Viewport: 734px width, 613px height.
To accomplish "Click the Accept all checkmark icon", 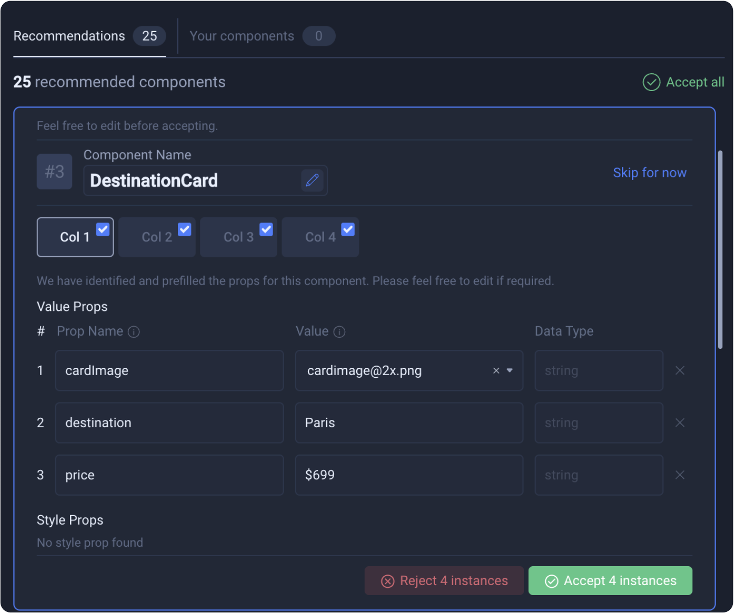I will pos(651,82).
